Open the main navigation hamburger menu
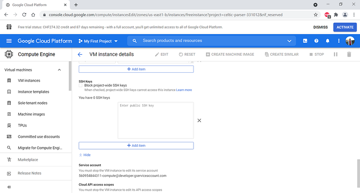The image size is (360, 193). pyautogui.click(x=9, y=41)
